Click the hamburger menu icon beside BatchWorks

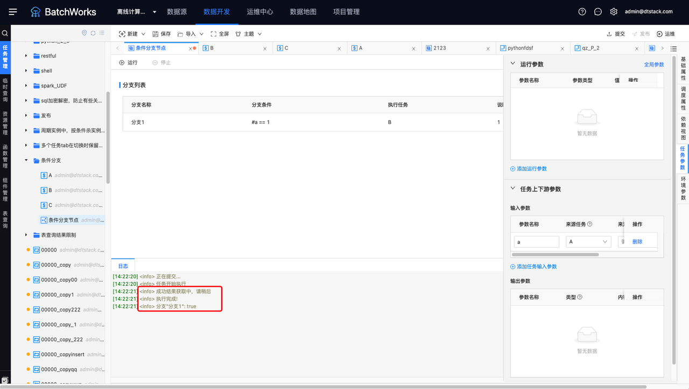13,12
